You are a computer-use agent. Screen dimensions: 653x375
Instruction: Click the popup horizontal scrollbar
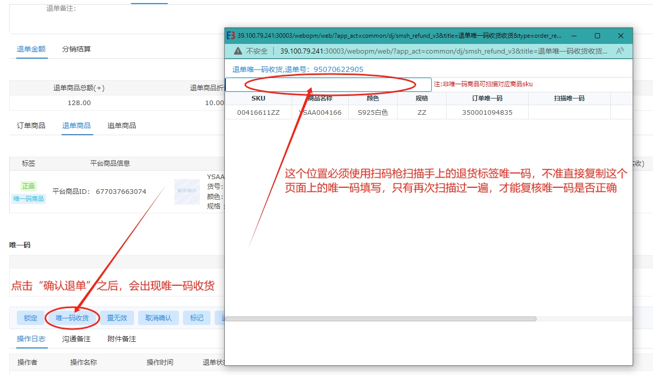click(x=381, y=319)
